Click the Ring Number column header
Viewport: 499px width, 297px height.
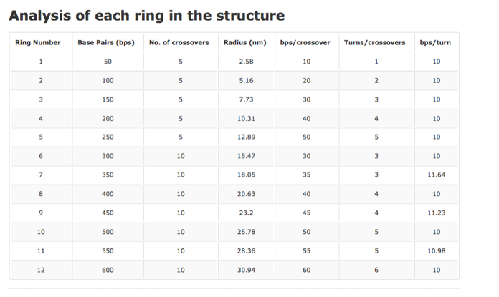(38, 43)
